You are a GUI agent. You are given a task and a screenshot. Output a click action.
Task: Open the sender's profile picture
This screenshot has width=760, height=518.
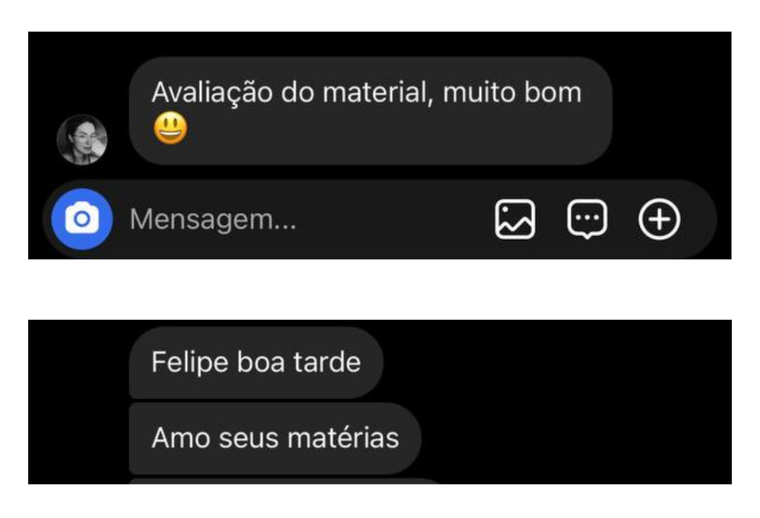(x=82, y=140)
